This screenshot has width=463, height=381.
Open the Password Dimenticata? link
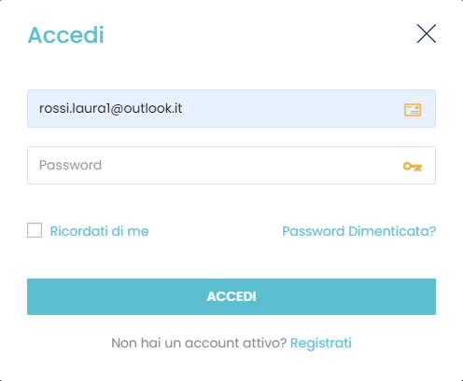(358, 231)
